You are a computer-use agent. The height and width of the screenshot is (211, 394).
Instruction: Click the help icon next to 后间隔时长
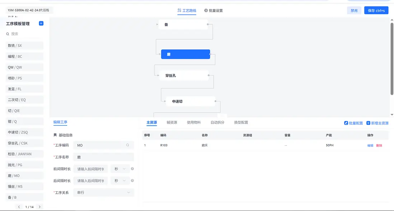pyautogui.click(x=133, y=180)
